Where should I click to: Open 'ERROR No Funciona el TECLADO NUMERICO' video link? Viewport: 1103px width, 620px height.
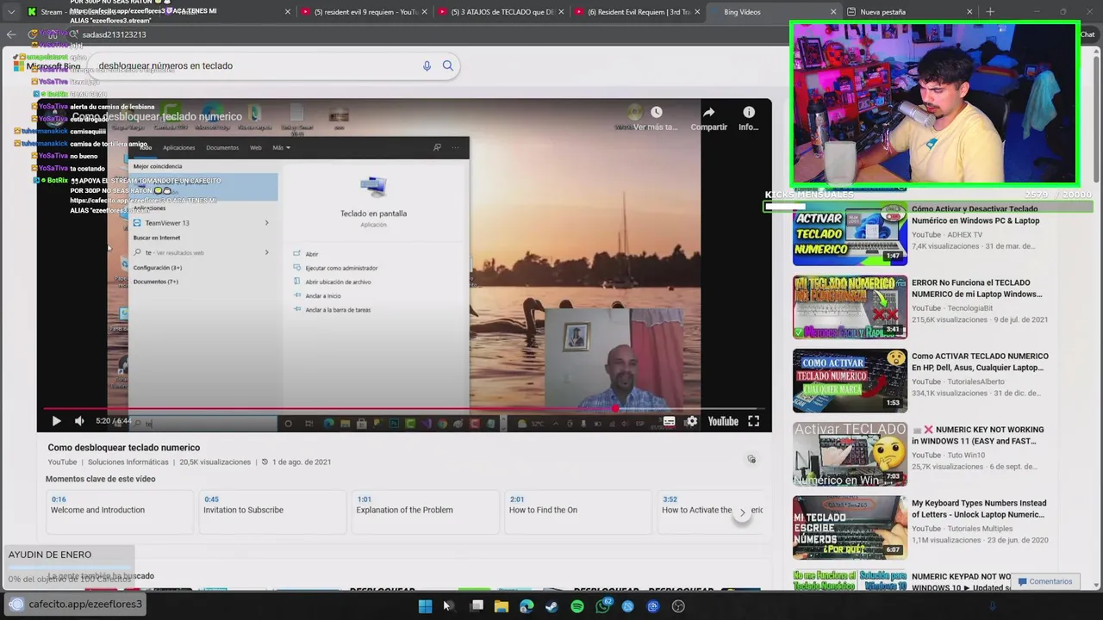tap(976, 288)
